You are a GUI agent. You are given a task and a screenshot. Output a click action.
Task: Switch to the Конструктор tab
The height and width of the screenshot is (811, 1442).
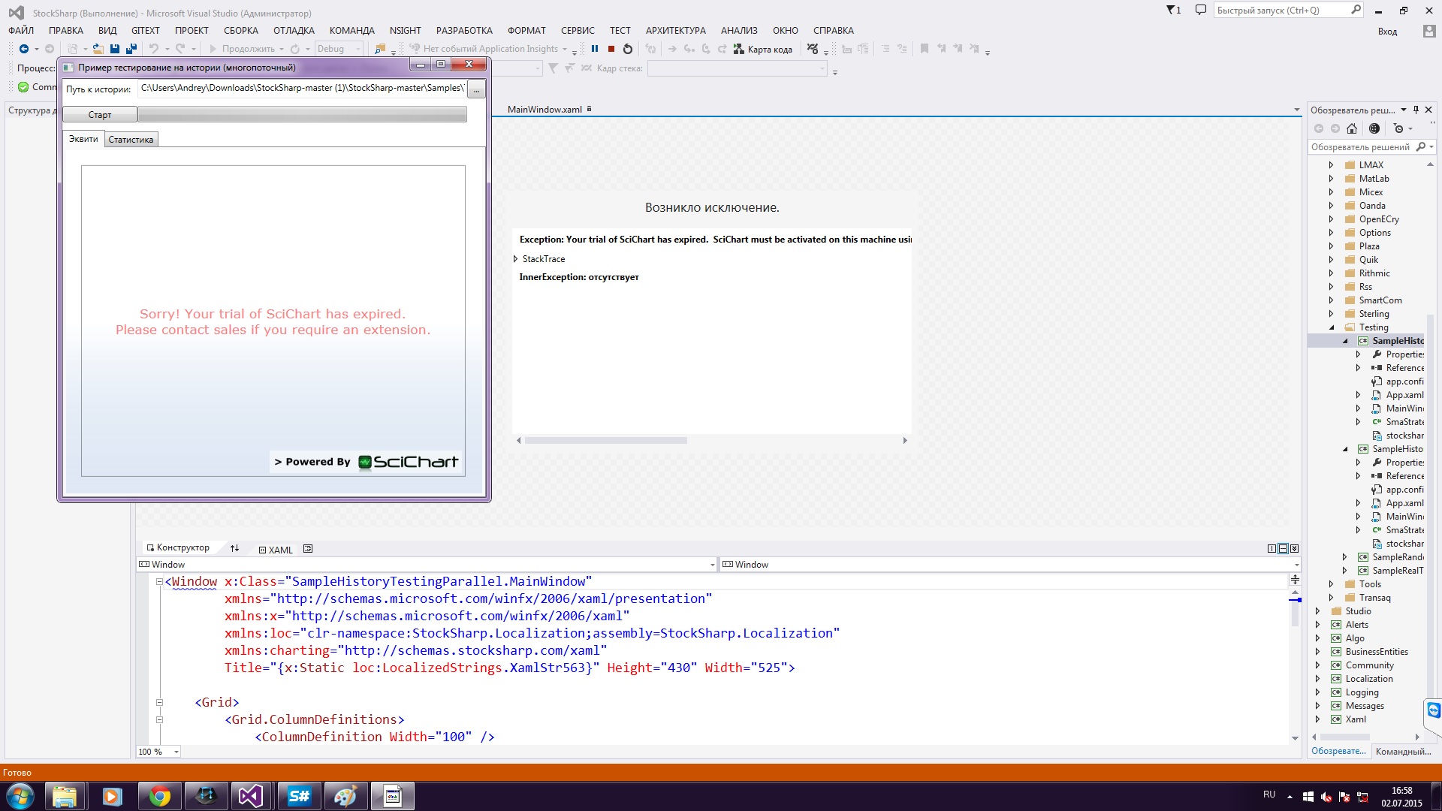coord(178,548)
